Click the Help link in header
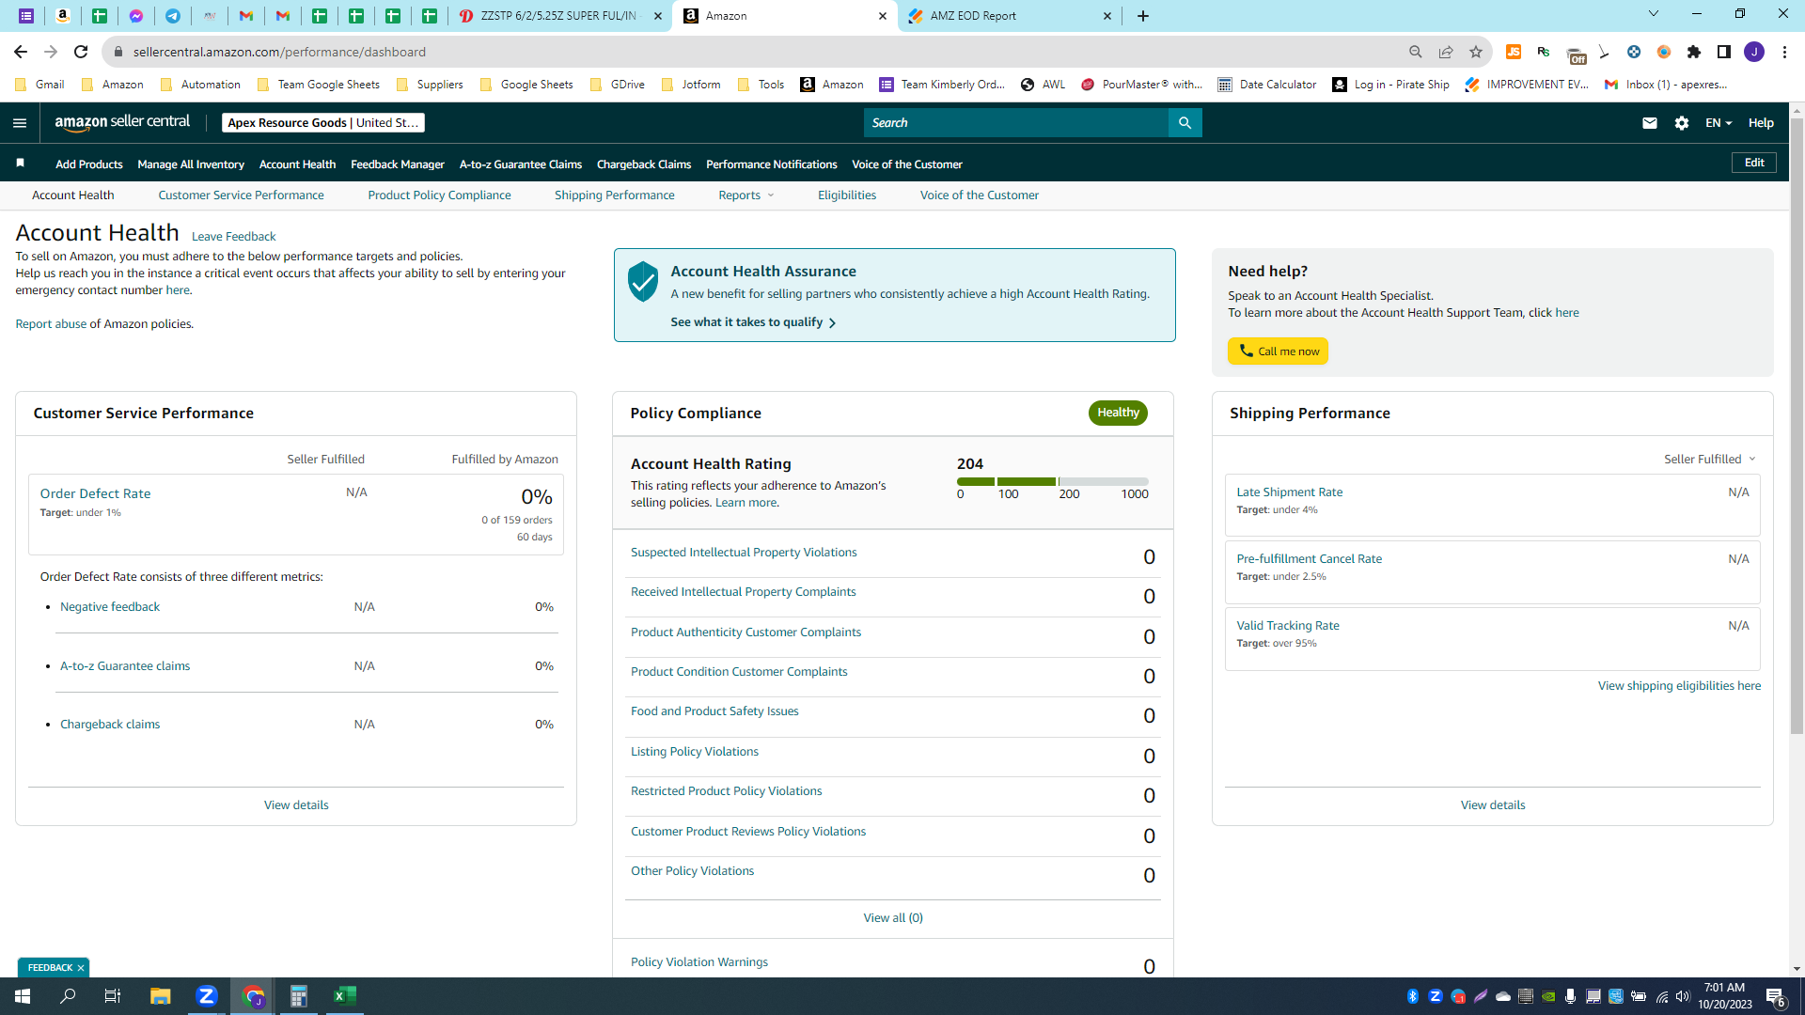The width and height of the screenshot is (1805, 1015). pos(1761,123)
